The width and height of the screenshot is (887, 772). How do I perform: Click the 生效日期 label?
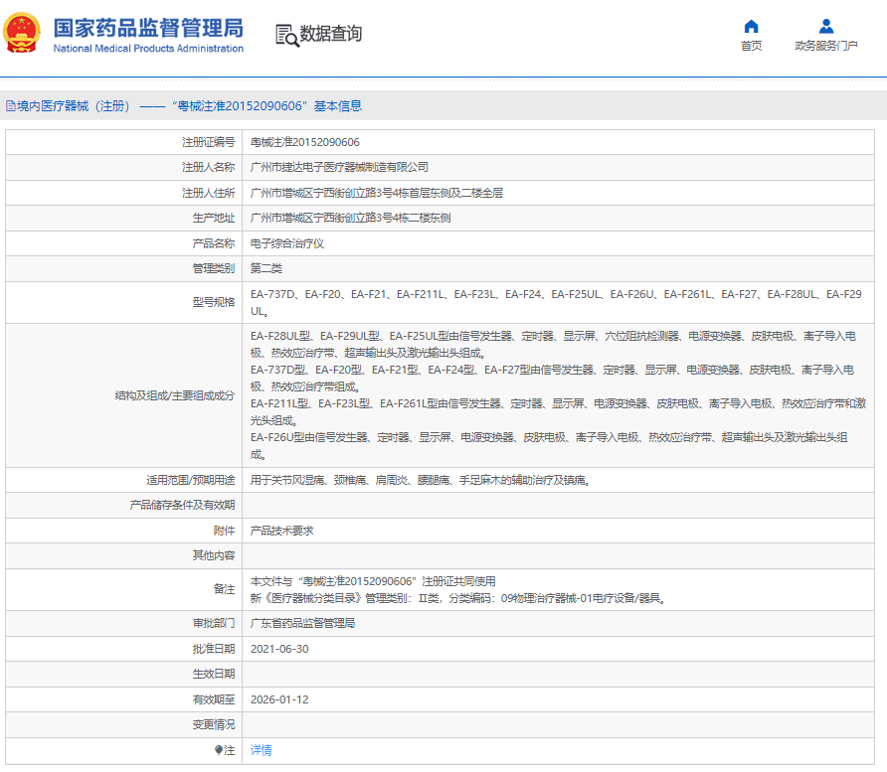click(x=214, y=674)
